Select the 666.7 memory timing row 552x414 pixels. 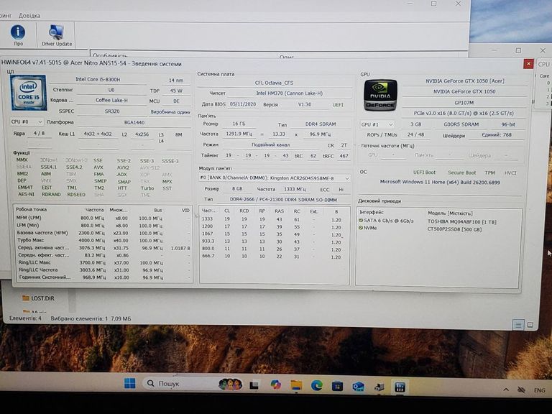[274, 257]
